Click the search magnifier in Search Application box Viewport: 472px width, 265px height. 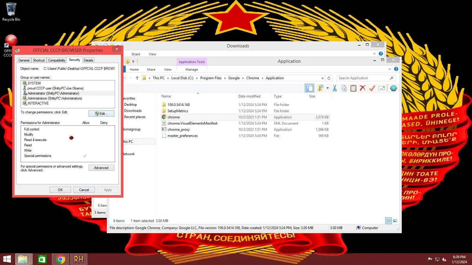391,78
